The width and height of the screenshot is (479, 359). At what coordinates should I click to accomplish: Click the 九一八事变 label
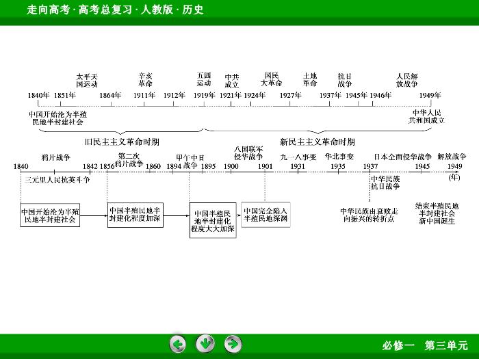(298, 157)
